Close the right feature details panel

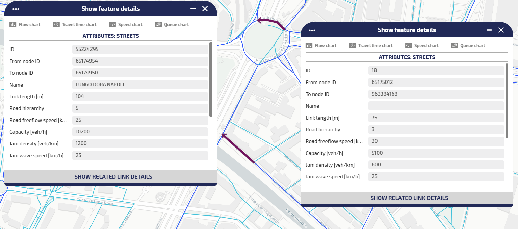click(x=501, y=30)
